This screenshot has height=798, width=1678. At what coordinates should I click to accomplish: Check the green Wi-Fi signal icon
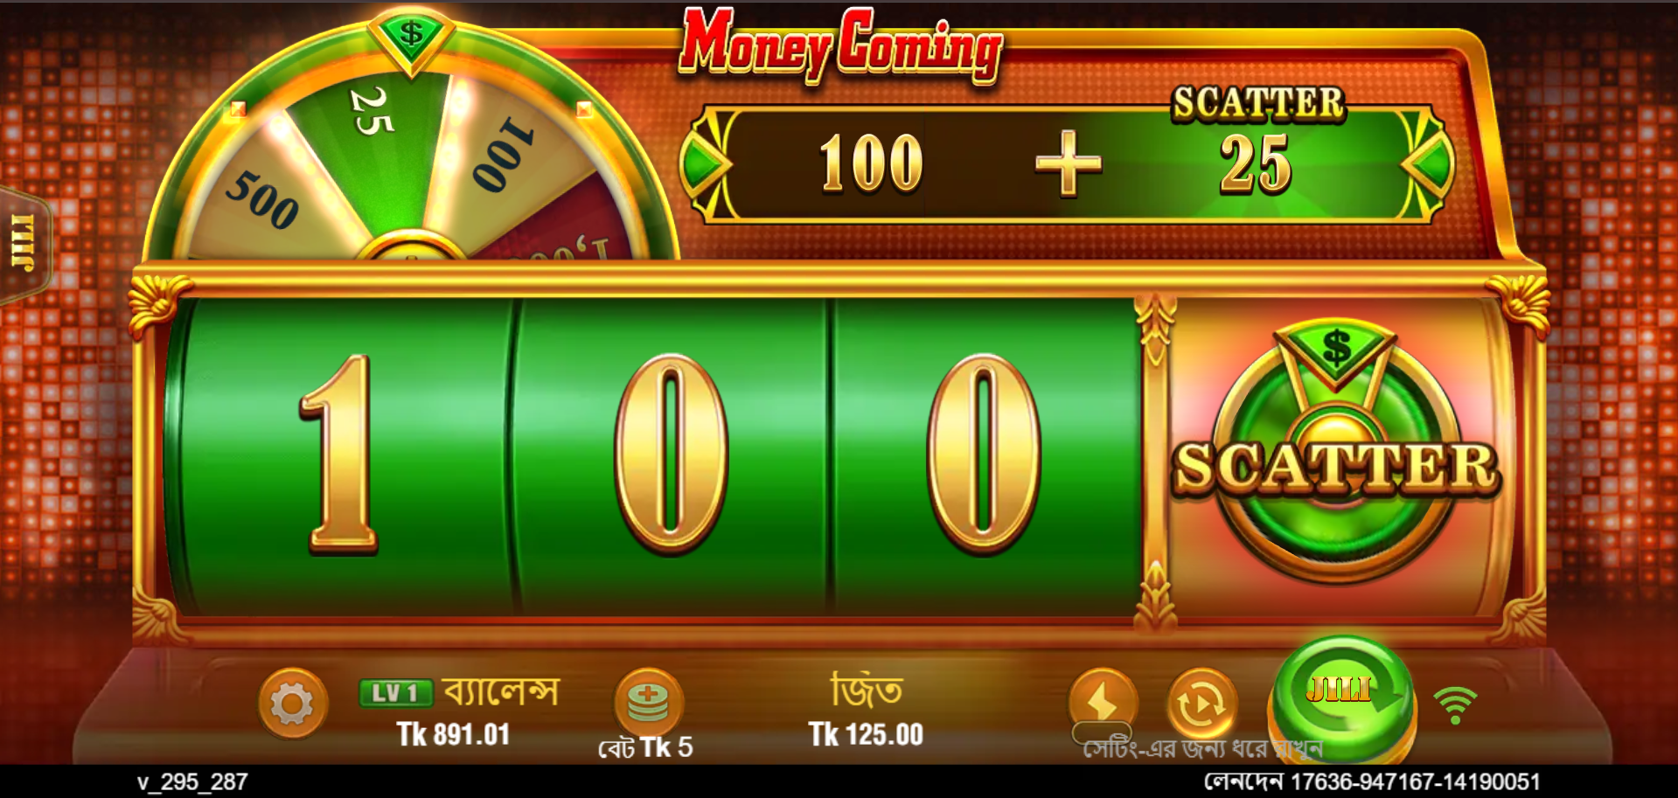click(x=1455, y=704)
